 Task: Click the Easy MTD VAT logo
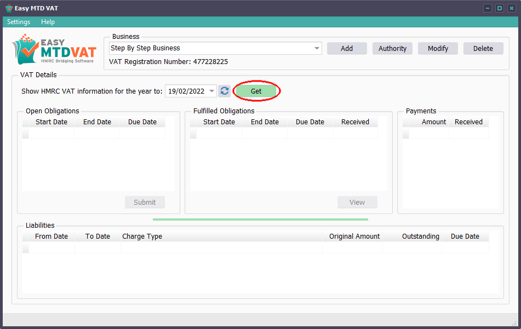(54, 49)
